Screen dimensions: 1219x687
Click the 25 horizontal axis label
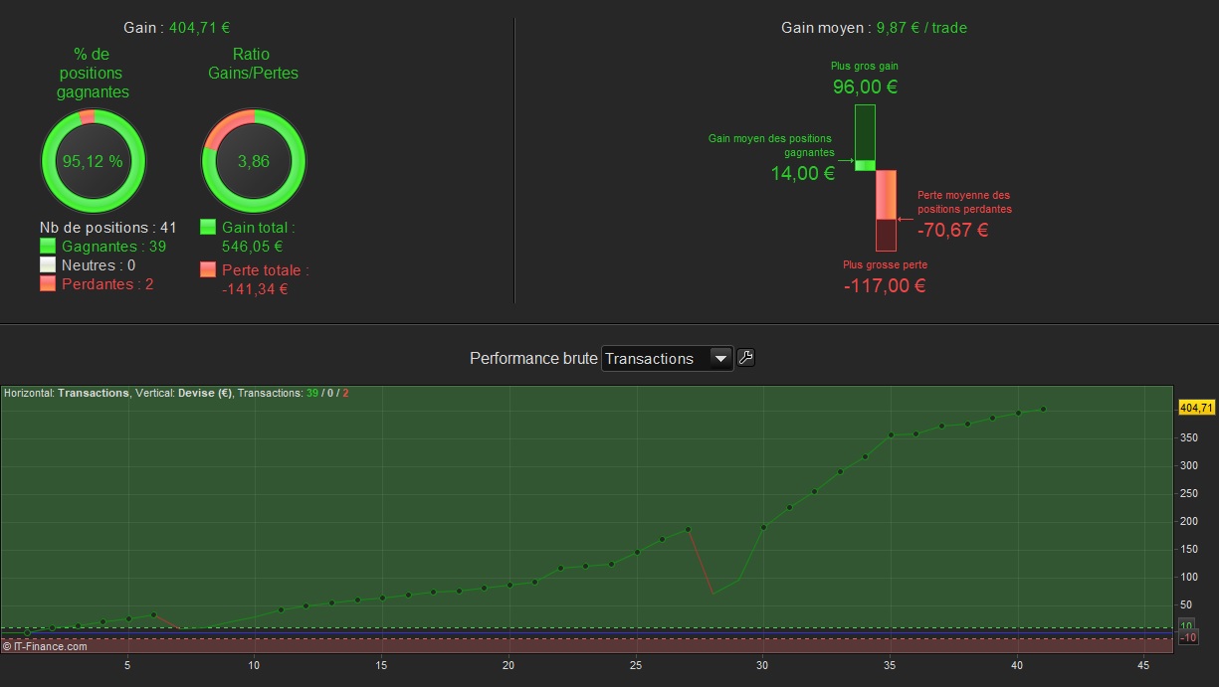tap(636, 666)
